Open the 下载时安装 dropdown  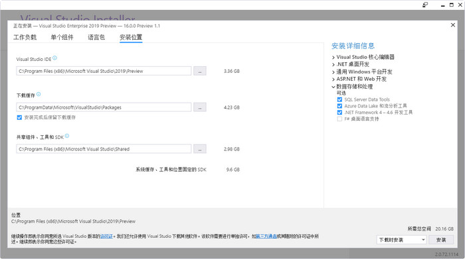pyautogui.click(x=401, y=240)
